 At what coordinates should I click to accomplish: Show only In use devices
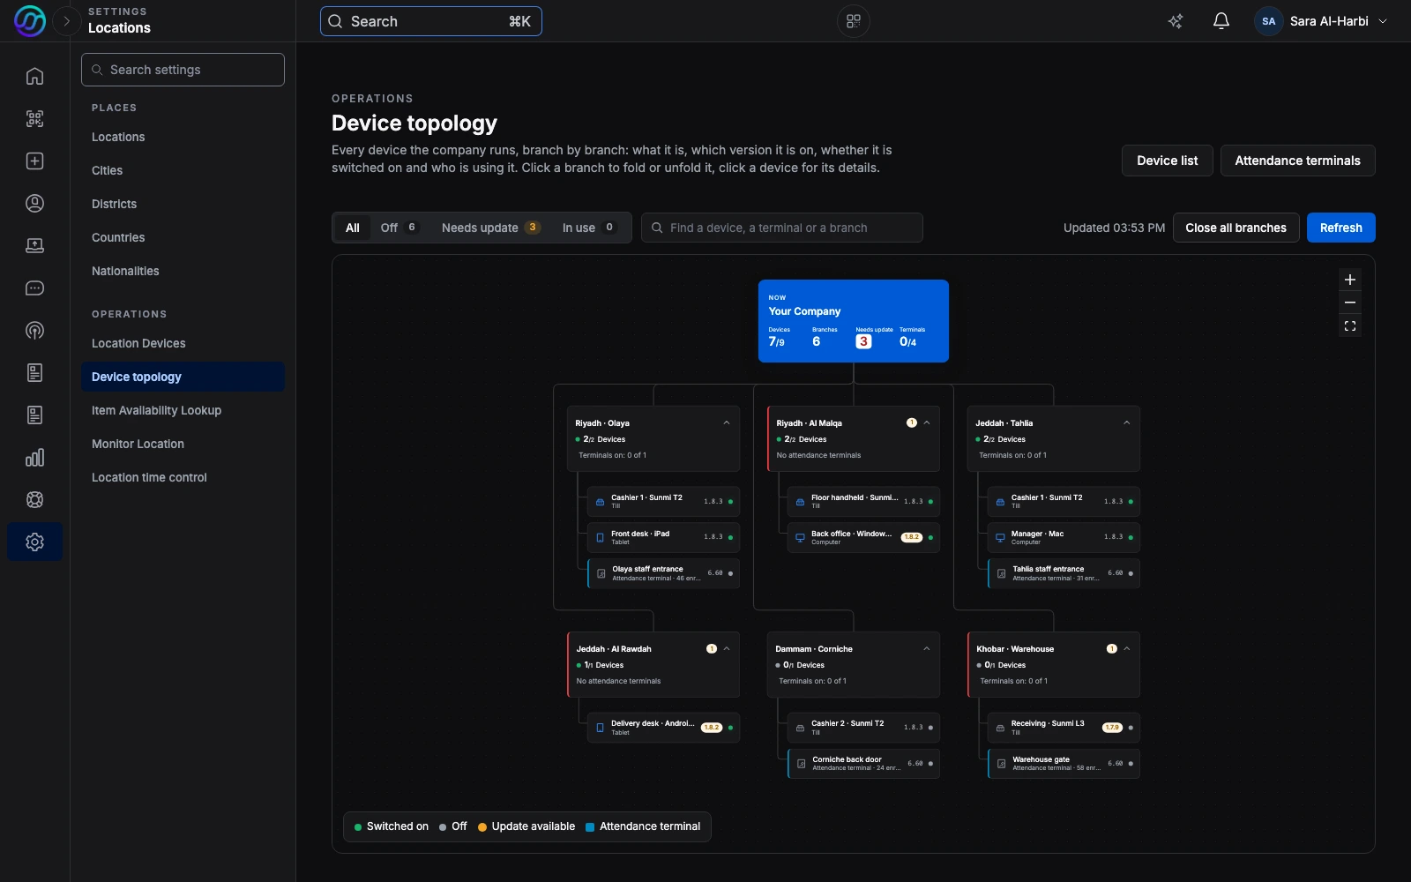(x=588, y=228)
